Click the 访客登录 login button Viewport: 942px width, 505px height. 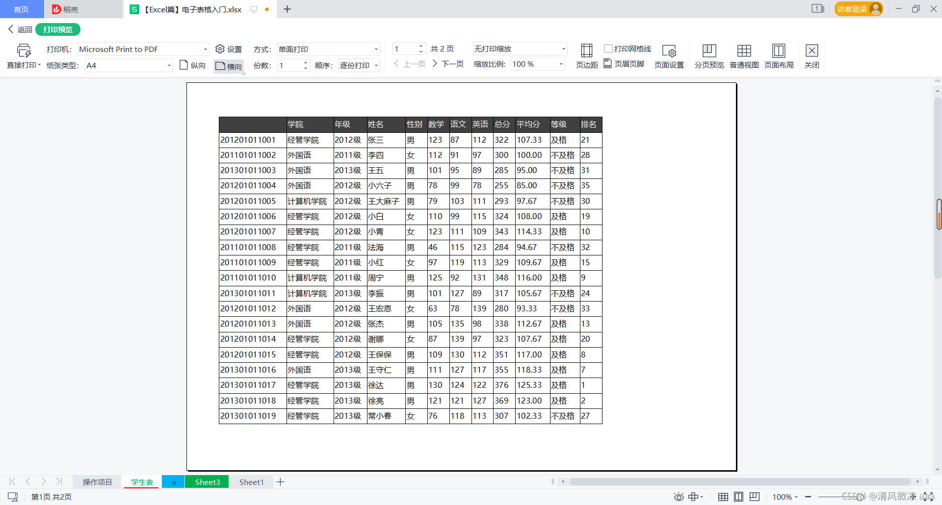click(x=859, y=9)
